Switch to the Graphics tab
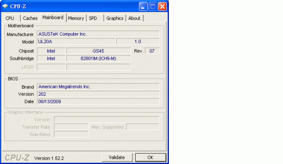This screenshot has height=164, width=283. click(115, 18)
